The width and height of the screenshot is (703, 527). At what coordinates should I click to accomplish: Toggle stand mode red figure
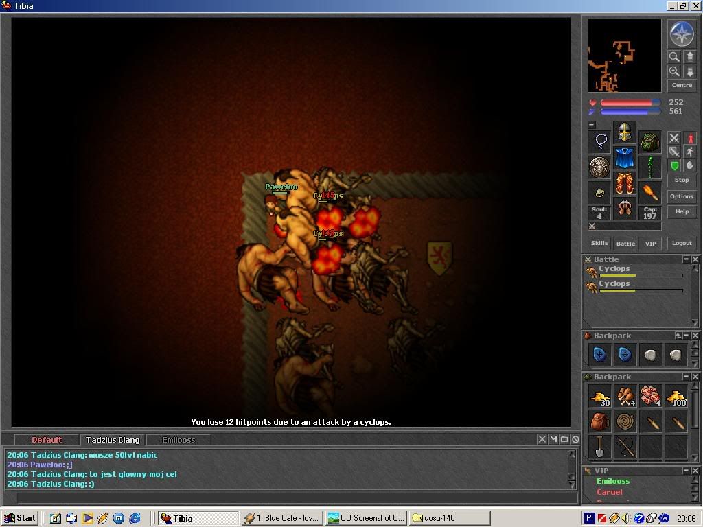click(689, 138)
